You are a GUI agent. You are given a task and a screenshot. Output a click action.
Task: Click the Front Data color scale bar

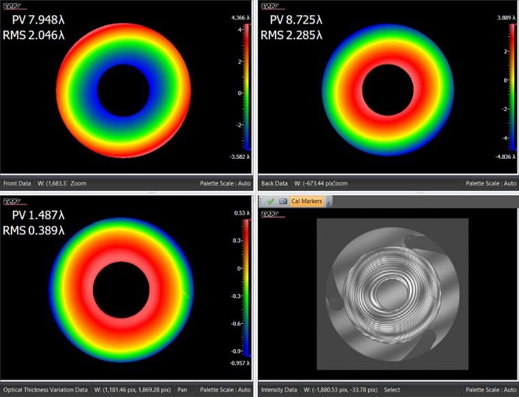pos(246,89)
